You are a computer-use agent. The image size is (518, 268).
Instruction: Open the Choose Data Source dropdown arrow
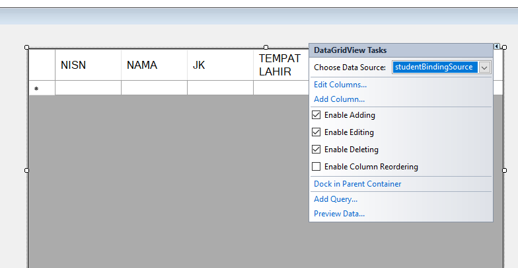point(484,67)
